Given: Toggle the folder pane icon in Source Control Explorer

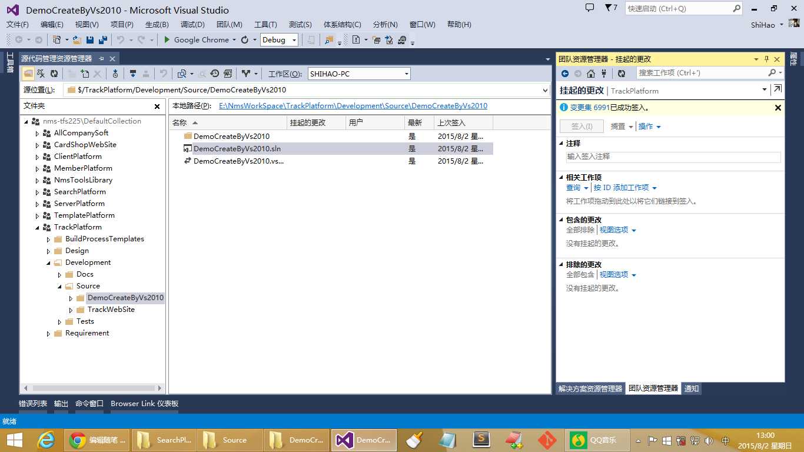Looking at the screenshot, I should (28, 74).
